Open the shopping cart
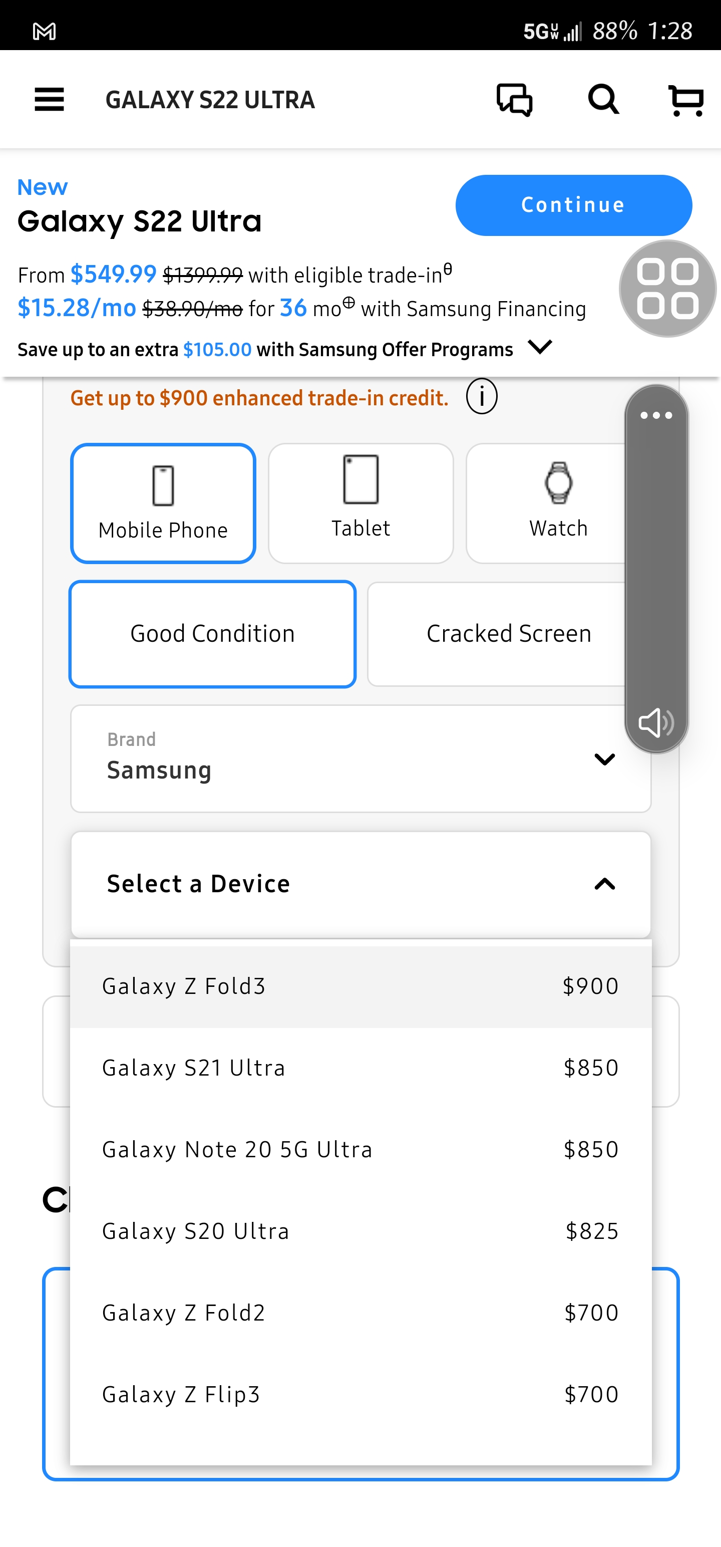The image size is (721, 1547). (x=685, y=100)
